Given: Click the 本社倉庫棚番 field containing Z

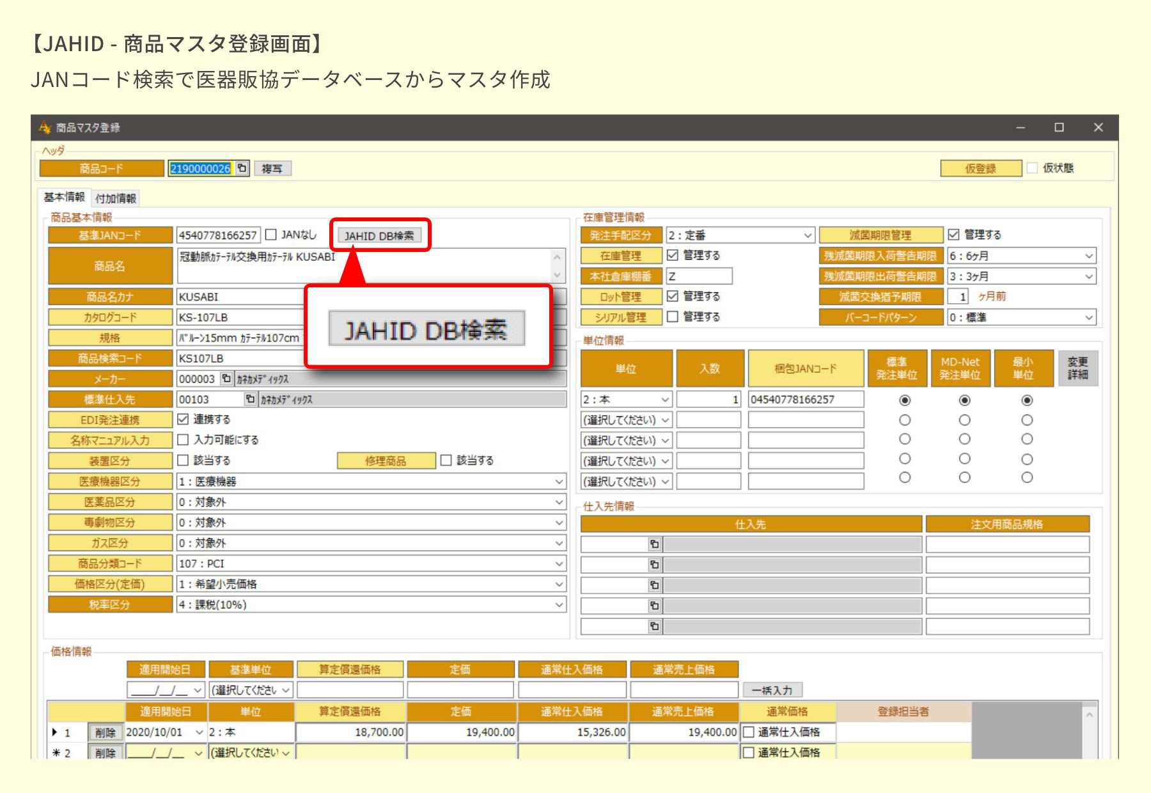Looking at the screenshot, I should click(699, 276).
